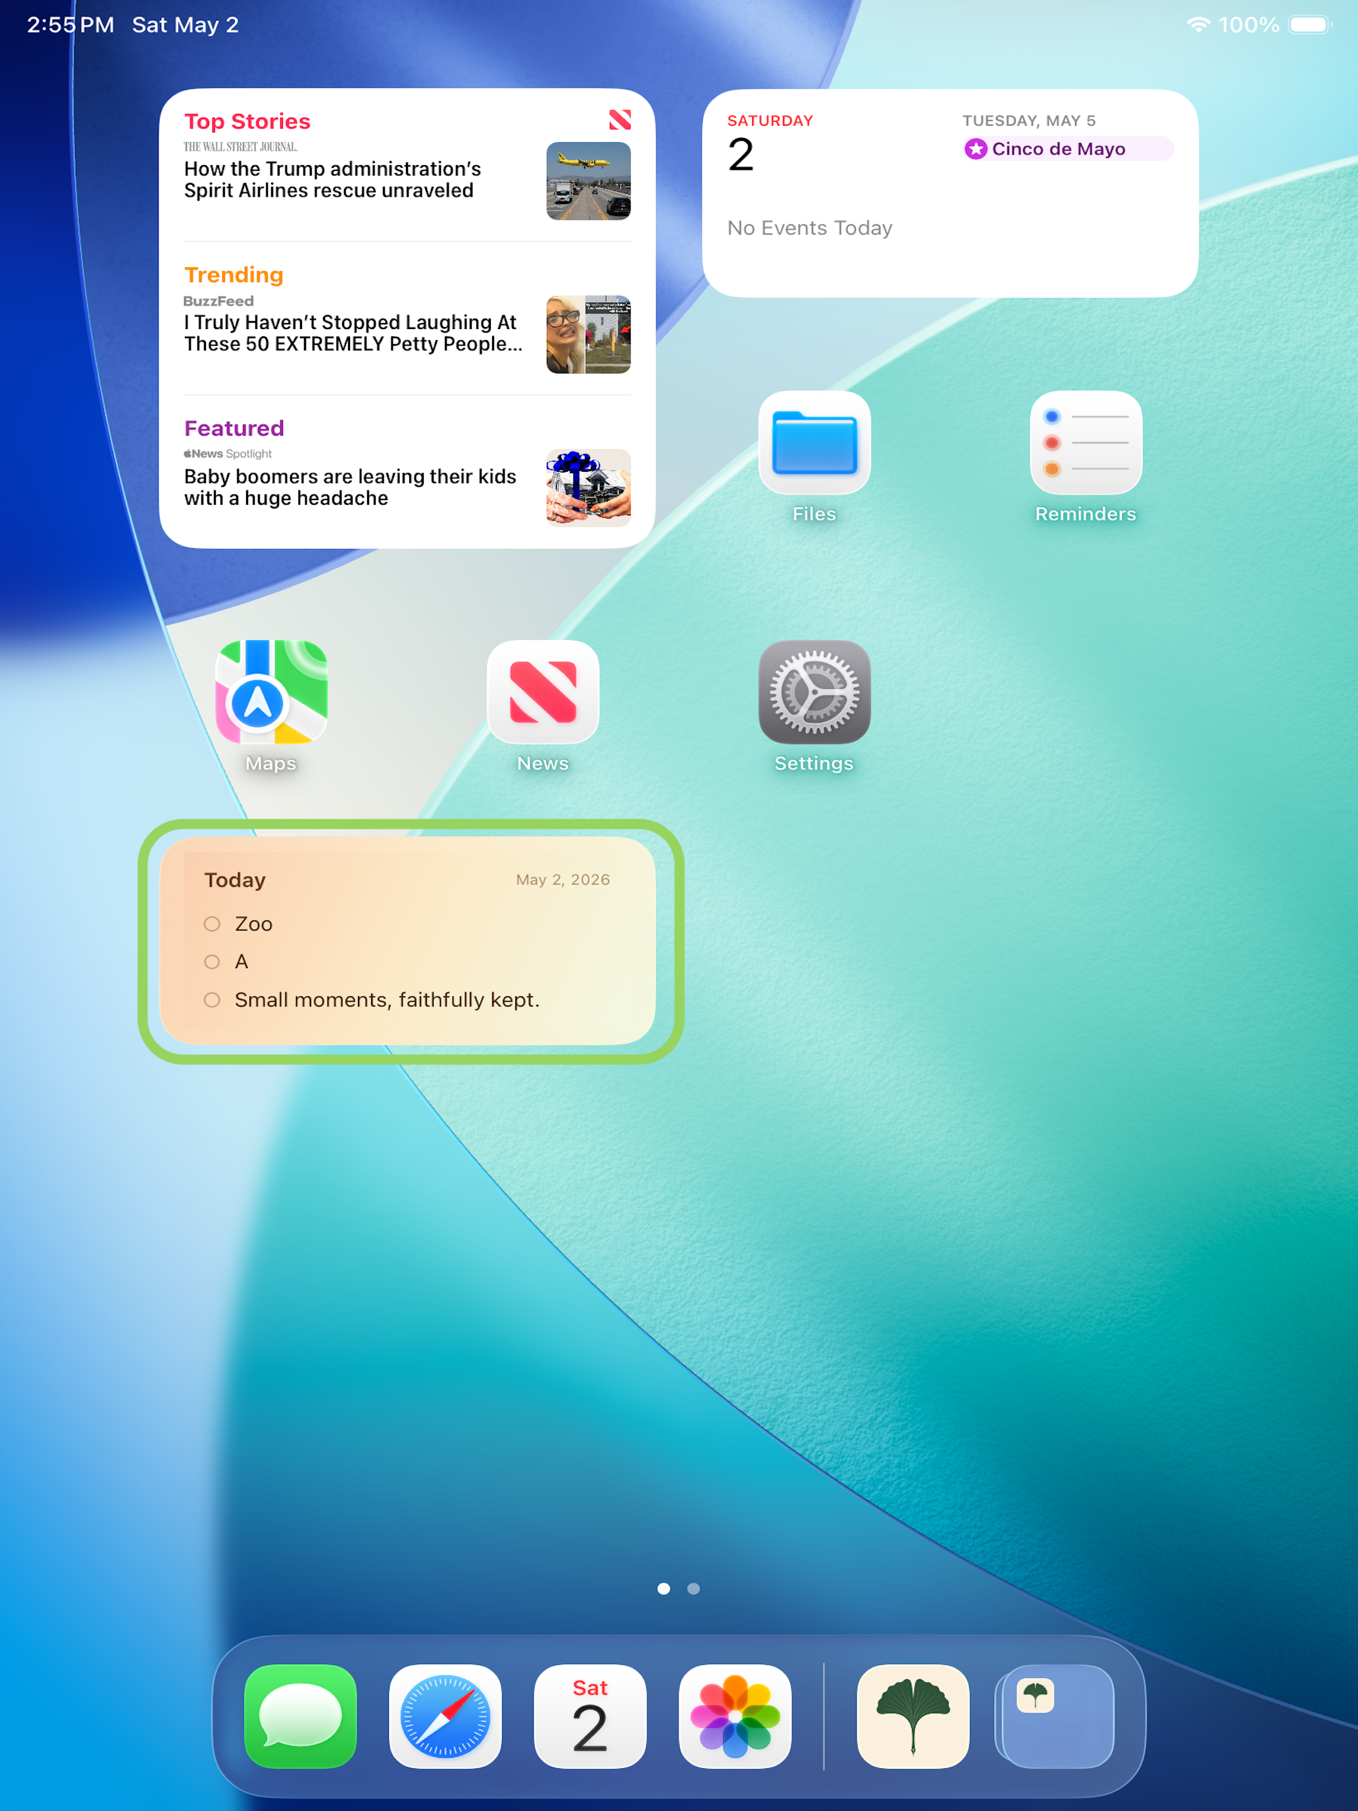Tap the 2:55 PM clock in status bar
This screenshot has width=1358, height=1811.
click(70, 24)
